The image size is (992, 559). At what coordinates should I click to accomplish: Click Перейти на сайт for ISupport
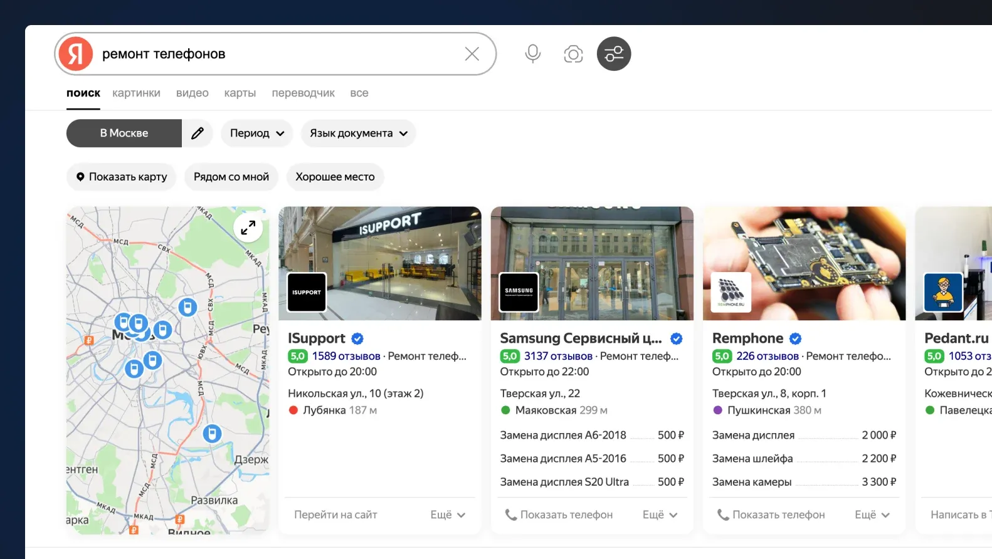(x=335, y=515)
